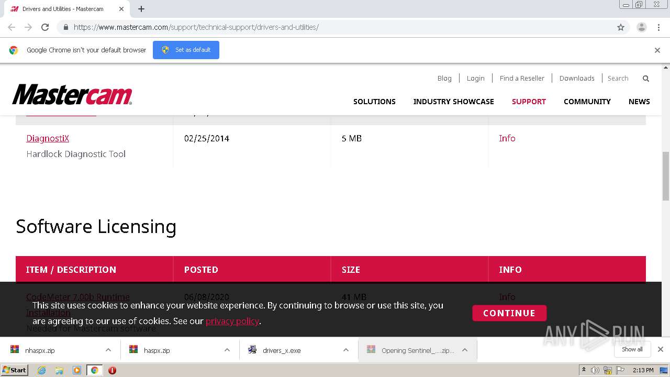Click the browser forward arrow

click(28, 27)
